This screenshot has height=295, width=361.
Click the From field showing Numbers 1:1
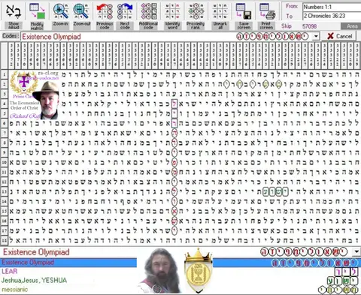(332, 7)
